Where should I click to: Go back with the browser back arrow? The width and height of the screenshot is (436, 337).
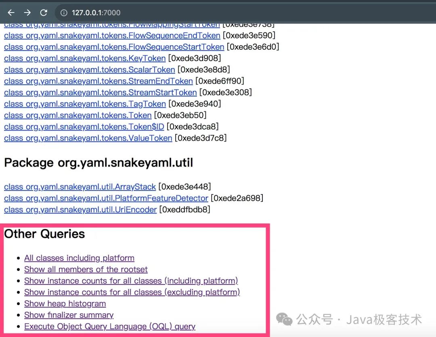[x=11, y=13]
